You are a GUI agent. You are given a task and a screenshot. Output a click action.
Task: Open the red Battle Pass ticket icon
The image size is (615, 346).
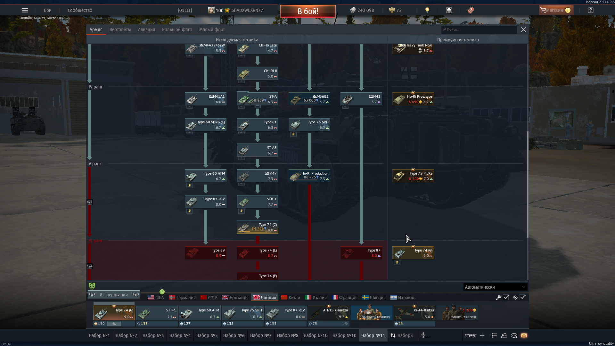pyautogui.click(x=471, y=10)
